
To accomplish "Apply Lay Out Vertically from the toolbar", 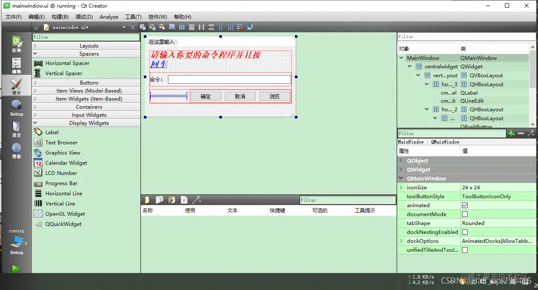I will [192, 27].
